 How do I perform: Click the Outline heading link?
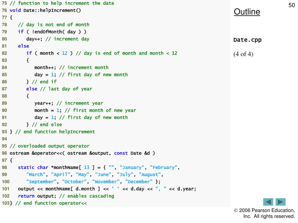click(x=247, y=12)
